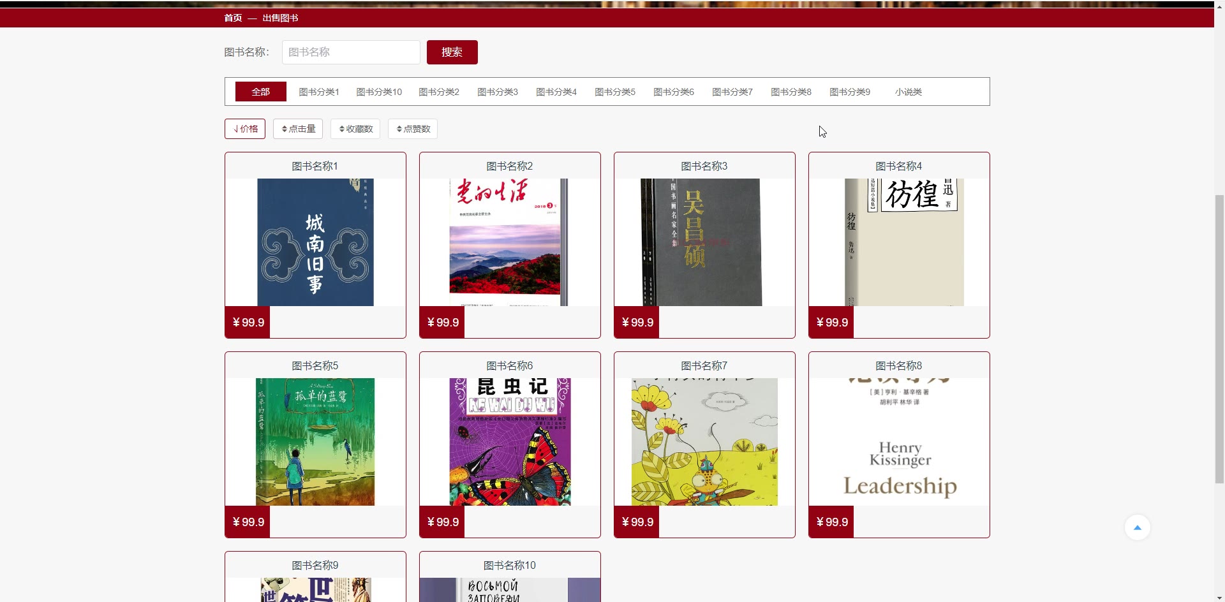Click the title 图书名称9
The height and width of the screenshot is (602, 1225).
point(315,566)
